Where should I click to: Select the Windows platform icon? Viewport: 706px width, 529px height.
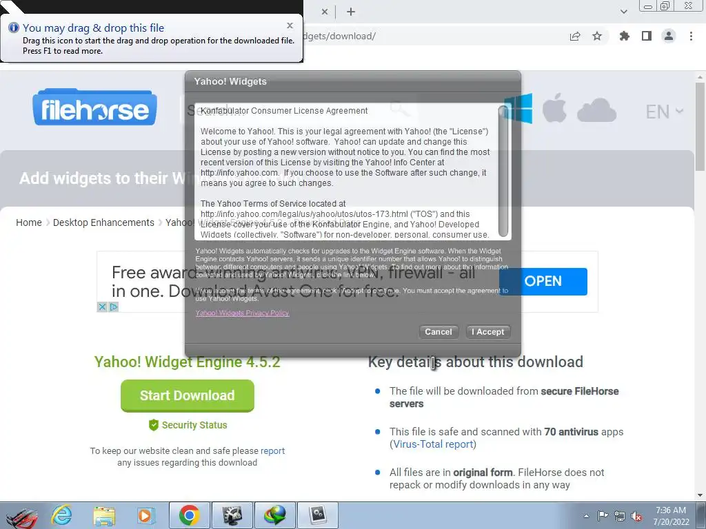[x=518, y=108]
